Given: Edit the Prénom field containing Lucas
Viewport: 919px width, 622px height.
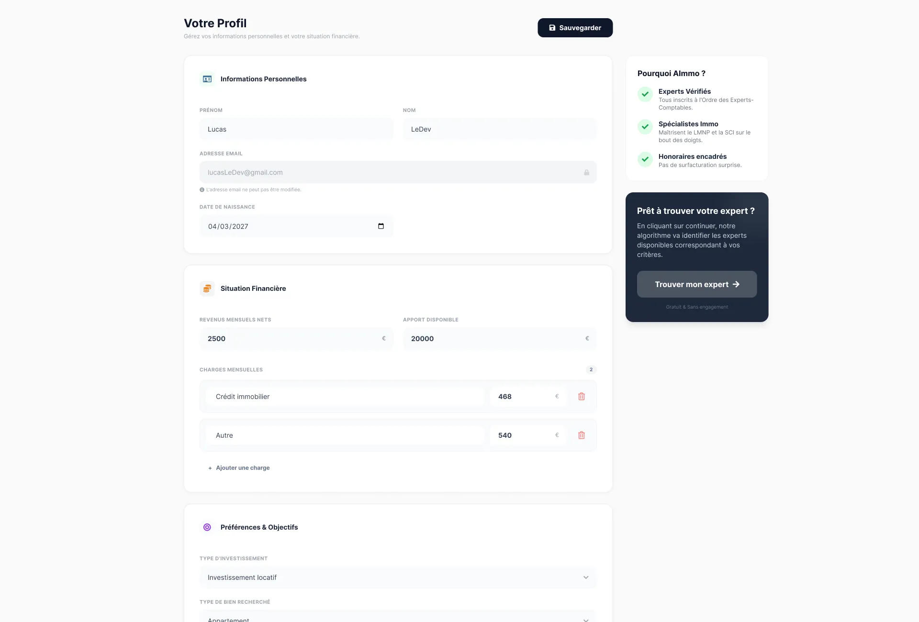Looking at the screenshot, I should tap(296, 129).
